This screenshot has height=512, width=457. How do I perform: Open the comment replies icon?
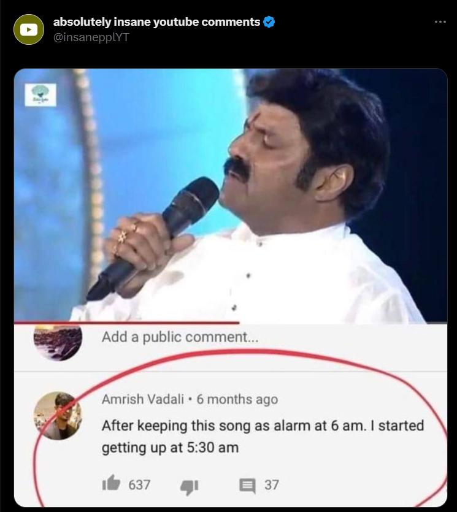point(247,486)
